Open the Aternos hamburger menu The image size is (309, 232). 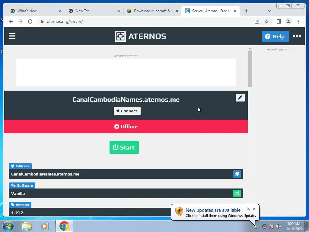pyautogui.click(x=12, y=36)
